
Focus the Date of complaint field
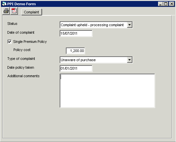pos(76,33)
